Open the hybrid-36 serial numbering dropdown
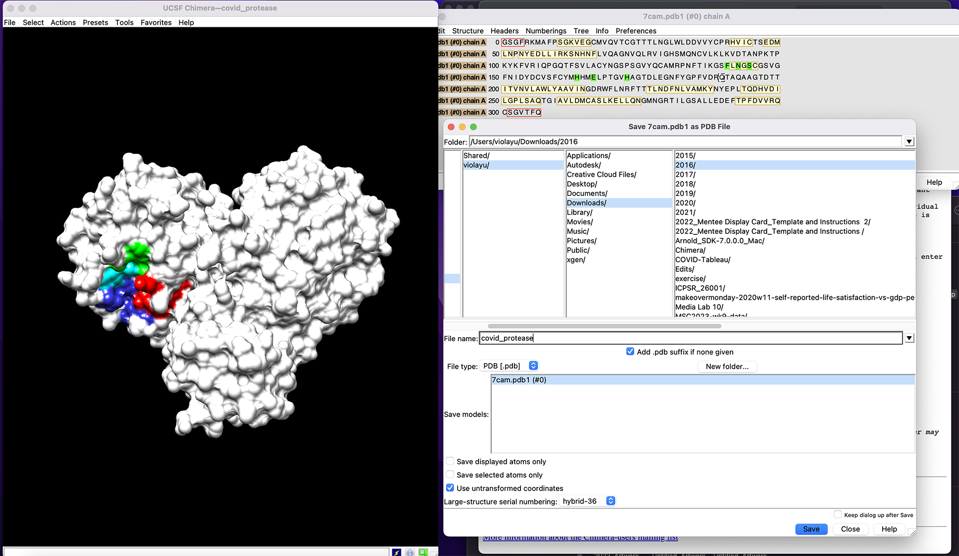 (x=588, y=501)
